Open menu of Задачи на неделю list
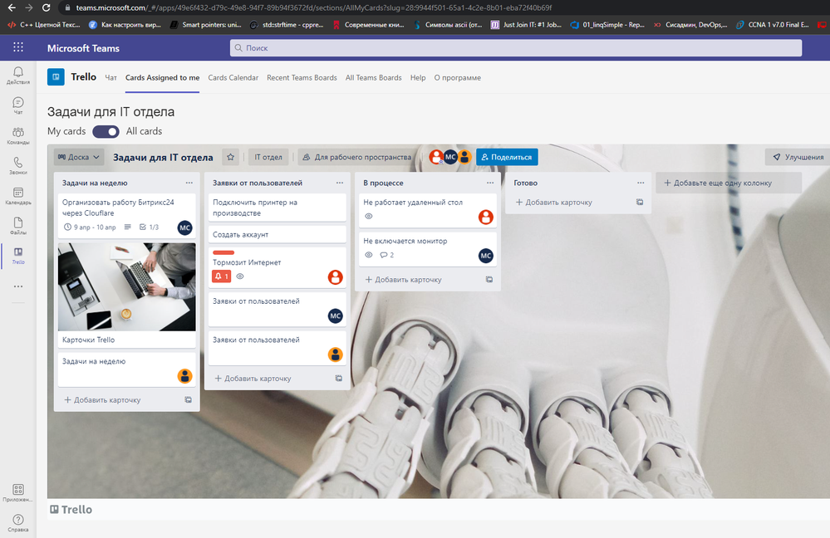Screen dimensions: 830x538 click(x=189, y=183)
